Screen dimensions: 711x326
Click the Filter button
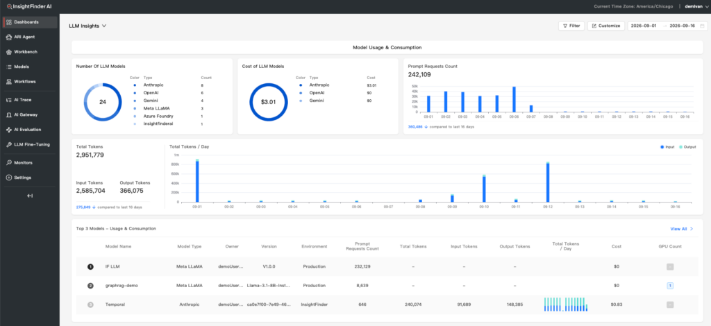pyautogui.click(x=571, y=26)
